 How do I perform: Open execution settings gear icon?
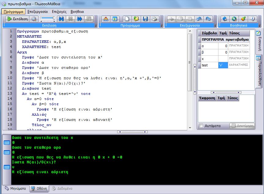(34, 19)
